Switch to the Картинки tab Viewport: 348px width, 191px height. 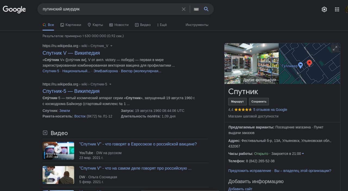coord(71,25)
